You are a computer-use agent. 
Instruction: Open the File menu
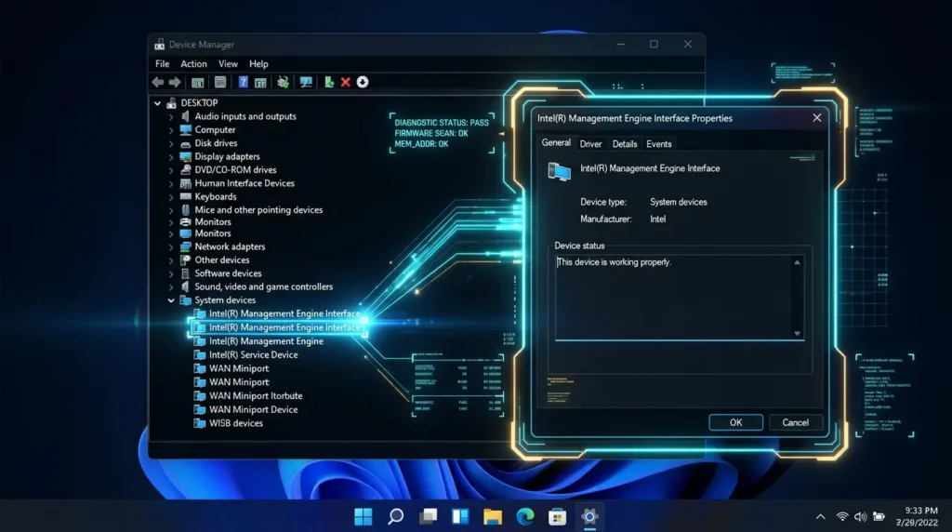[162, 64]
